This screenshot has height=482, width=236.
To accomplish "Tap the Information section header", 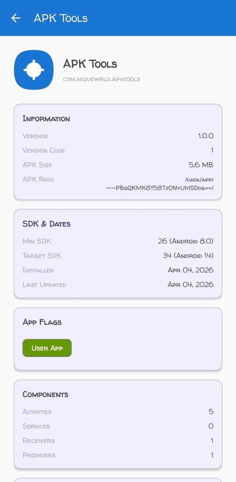I will click(46, 119).
